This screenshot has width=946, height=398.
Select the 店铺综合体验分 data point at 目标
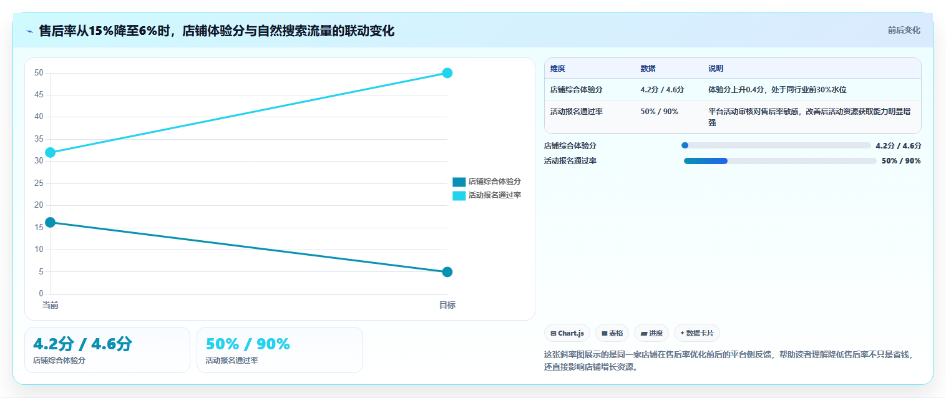(447, 272)
